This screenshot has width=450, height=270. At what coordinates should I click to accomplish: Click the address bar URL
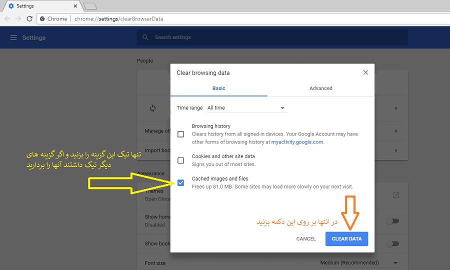(x=119, y=18)
